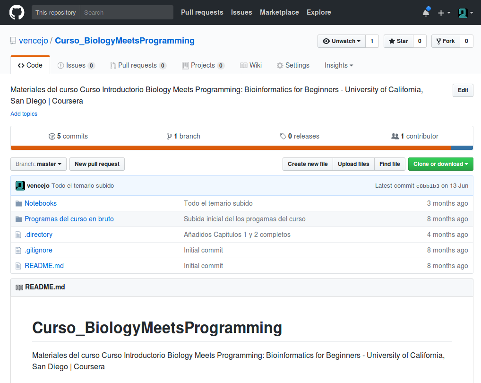
Task: Click the tag icon next to 0 releases
Action: [x=283, y=136]
